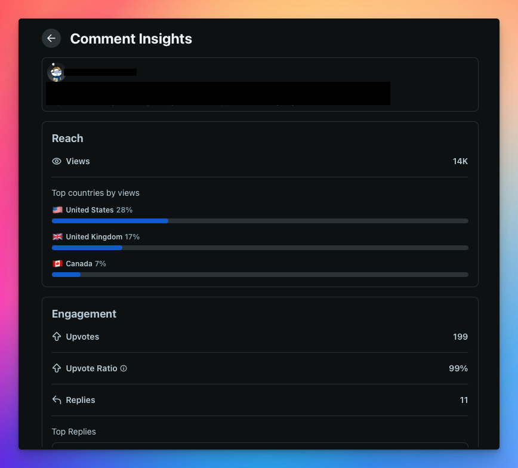518x468 pixels.
Task: Click the Canada flag icon
Action: pos(57,263)
